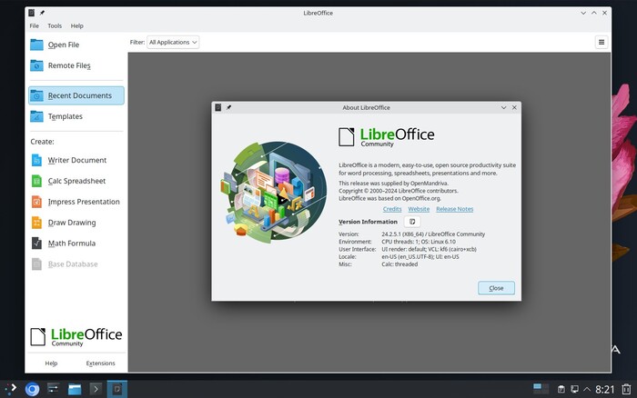Click the LibreOffice task in taskbar

(117, 389)
